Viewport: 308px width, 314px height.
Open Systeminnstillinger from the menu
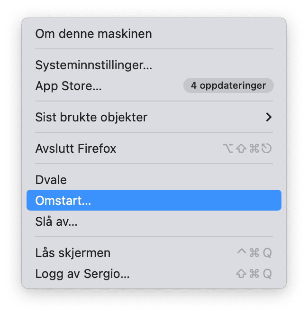tap(93, 65)
